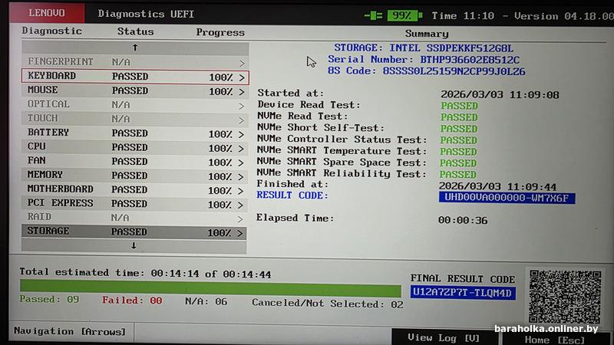Select the MOTHERBOARD diagnostic entry

134,189
